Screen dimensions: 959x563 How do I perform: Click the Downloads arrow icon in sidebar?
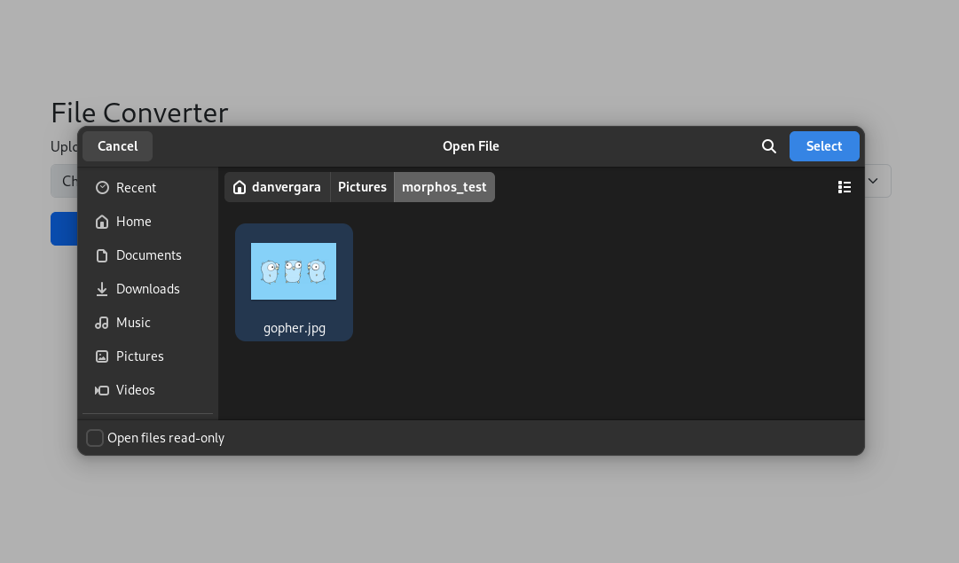pos(102,288)
